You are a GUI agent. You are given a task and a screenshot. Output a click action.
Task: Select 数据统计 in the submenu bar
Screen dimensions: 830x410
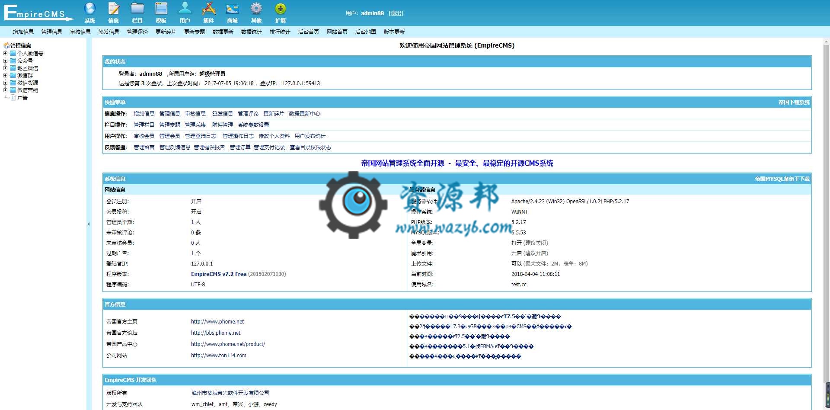click(x=252, y=32)
